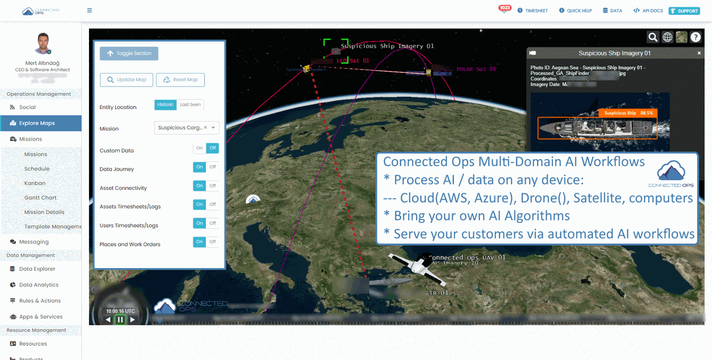Expand the Missions sidebar group
The width and height of the screenshot is (712, 360).
pyautogui.click(x=31, y=139)
